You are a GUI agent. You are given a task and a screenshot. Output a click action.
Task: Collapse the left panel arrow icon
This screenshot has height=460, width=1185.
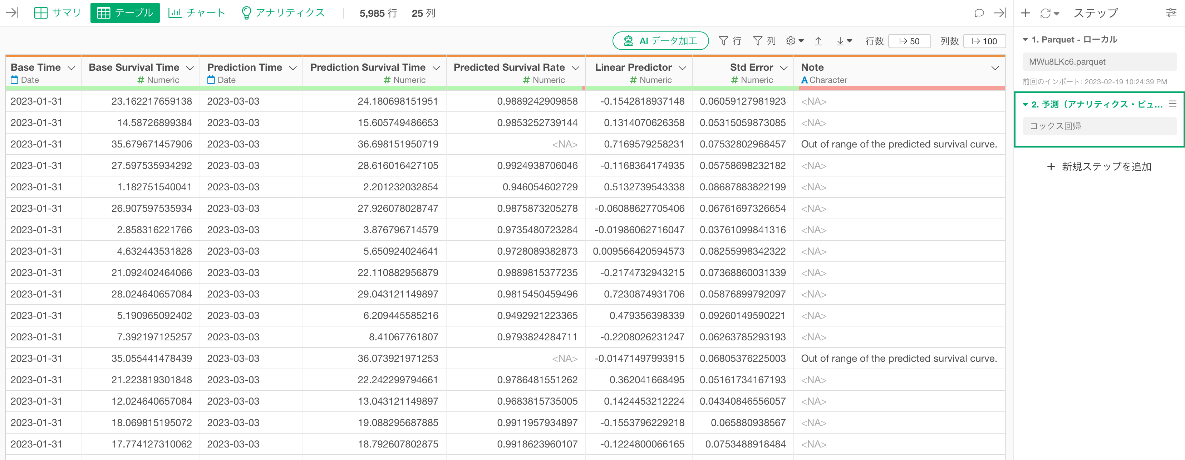(x=13, y=13)
